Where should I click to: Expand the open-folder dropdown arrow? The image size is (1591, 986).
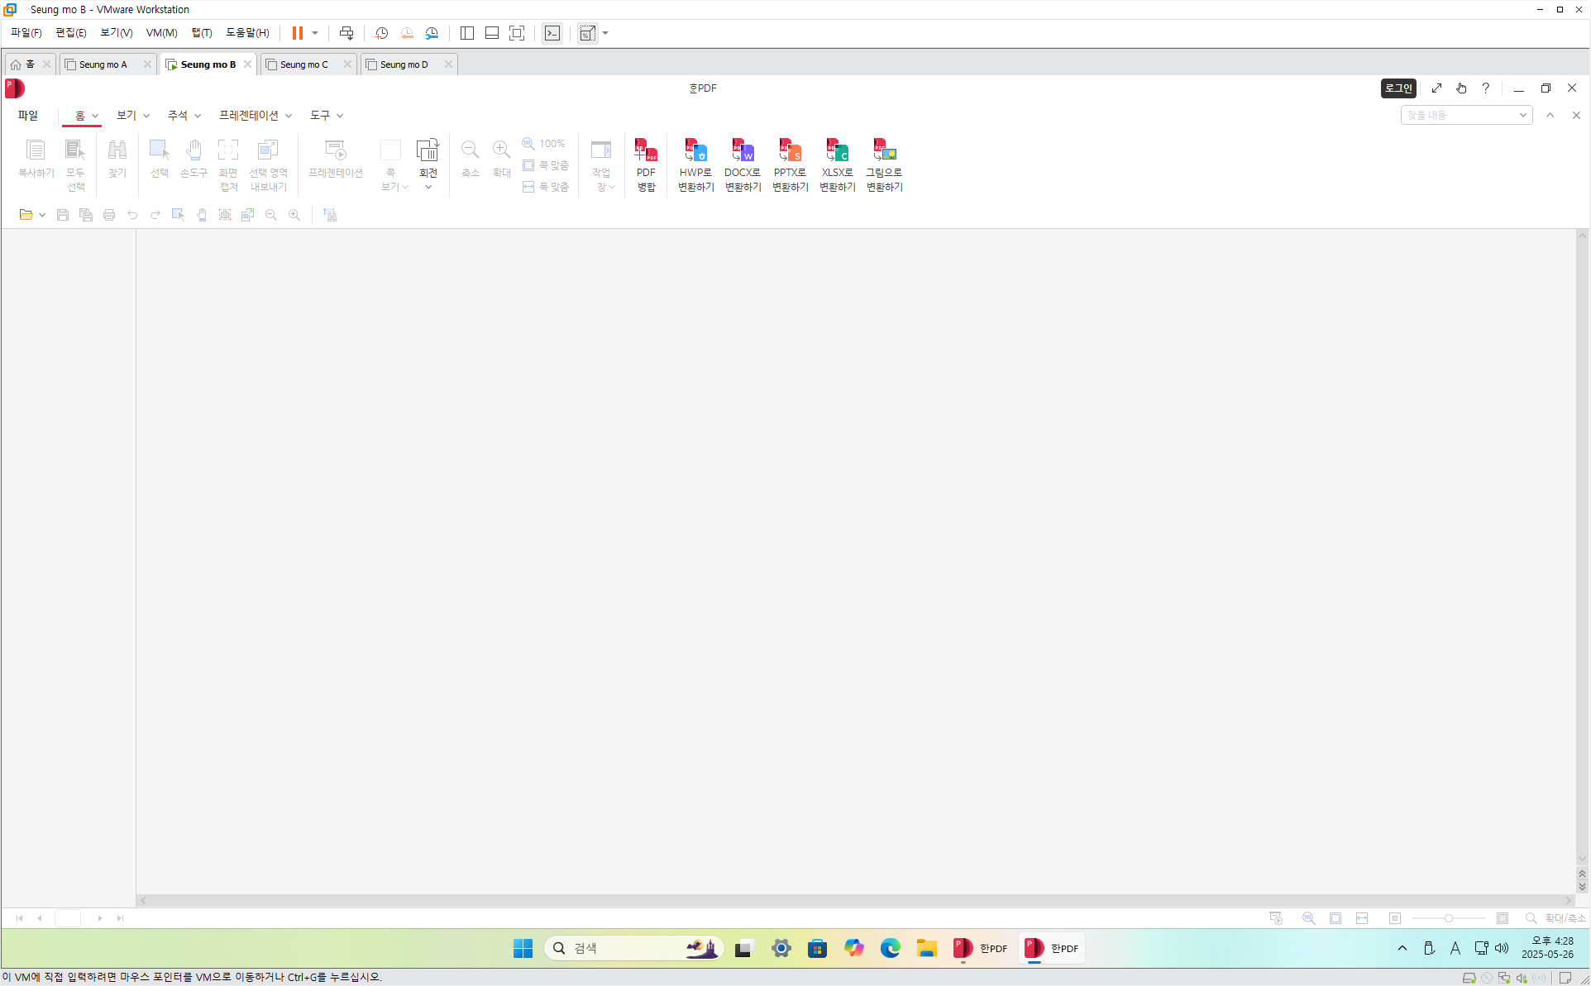click(42, 215)
